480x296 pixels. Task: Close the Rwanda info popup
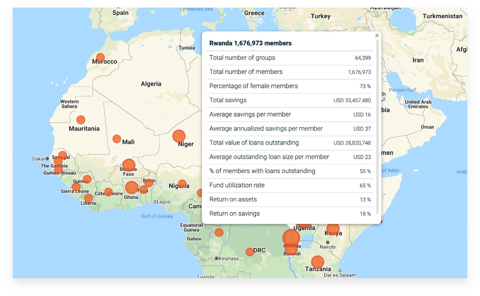(377, 36)
